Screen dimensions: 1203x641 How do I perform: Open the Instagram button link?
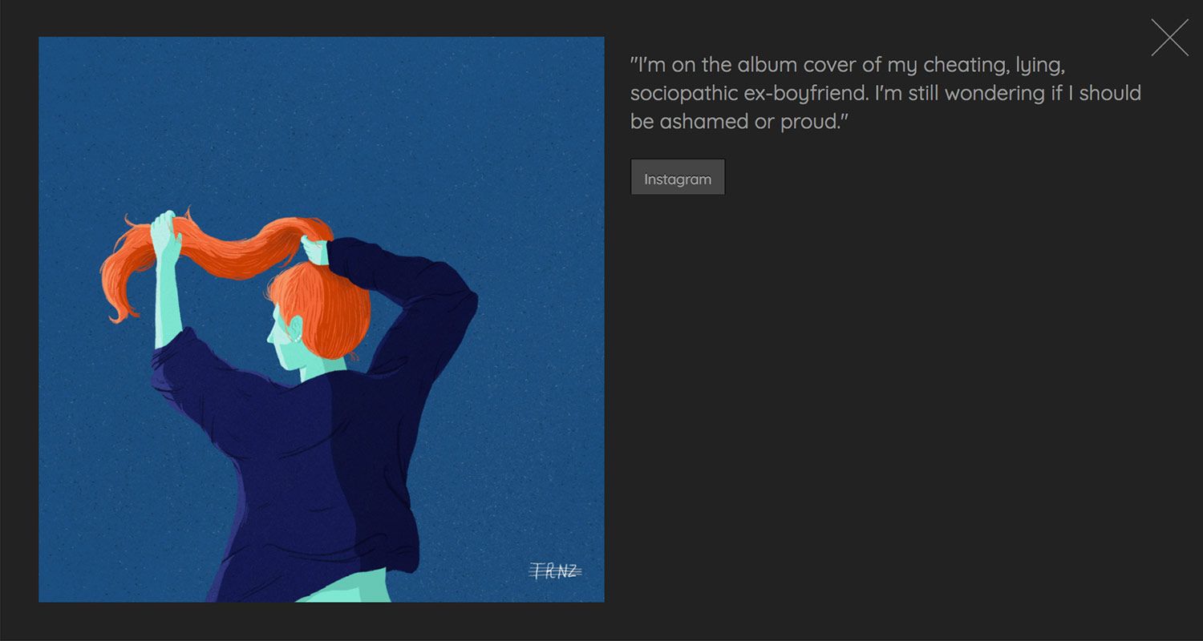click(x=678, y=178)
